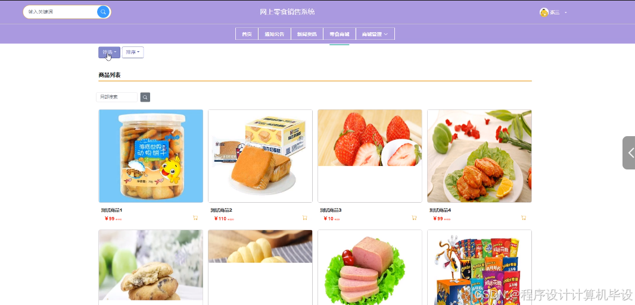Image resolution: width=635 pixels, height=305 pixels.
Task: Click cart icon for 测试商品3
Action: [414, 218]
